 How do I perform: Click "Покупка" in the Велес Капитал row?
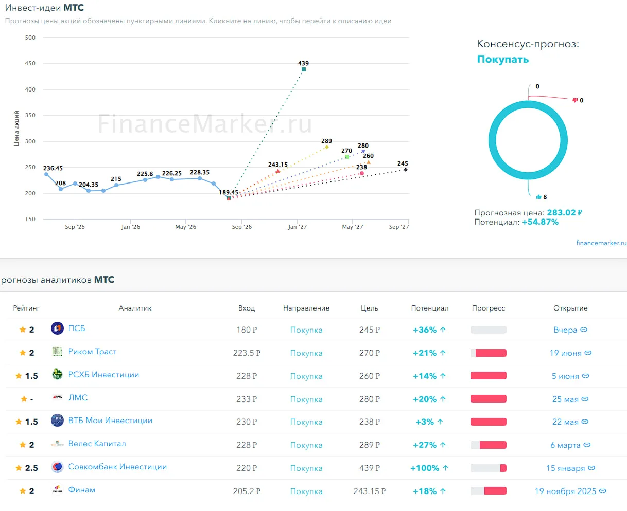(306, 445)
